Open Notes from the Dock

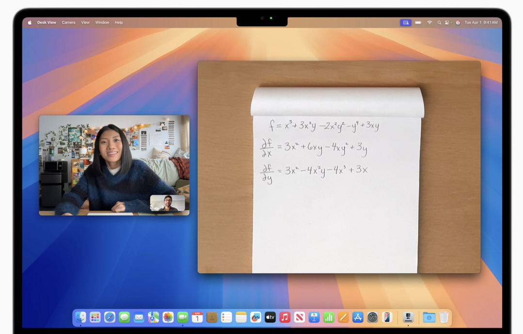click(241, 317)
